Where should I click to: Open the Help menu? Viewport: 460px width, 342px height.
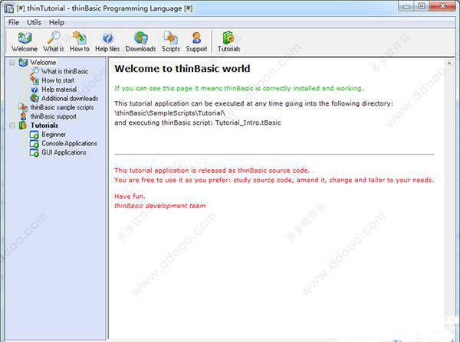click(56, 22)
